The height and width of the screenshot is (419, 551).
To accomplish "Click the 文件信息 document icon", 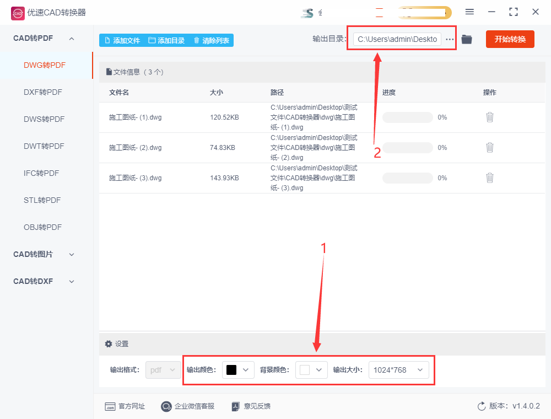I will pos(109,72).
